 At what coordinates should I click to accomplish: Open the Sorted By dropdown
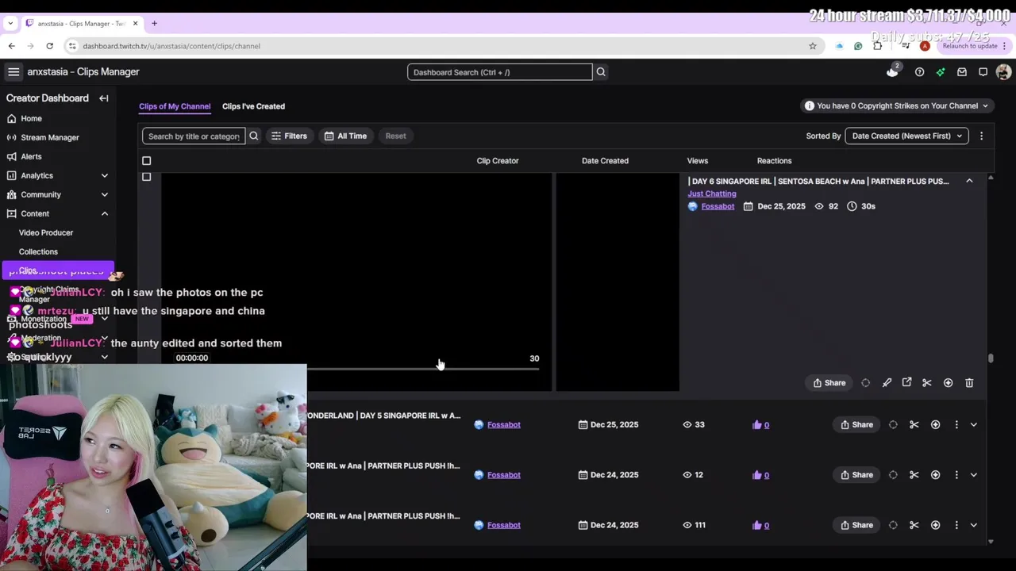tap(906, 136)
